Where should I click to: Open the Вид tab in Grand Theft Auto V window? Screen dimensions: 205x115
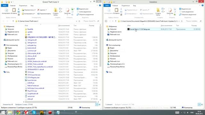(x=32, y=6)
